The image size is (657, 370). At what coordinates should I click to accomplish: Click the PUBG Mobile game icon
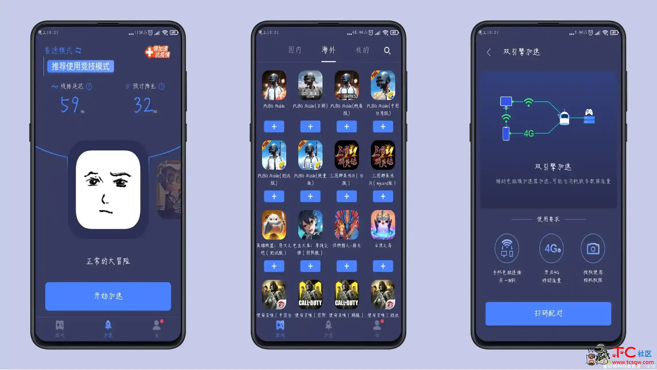pyautogui.click(x=274, y=86)
